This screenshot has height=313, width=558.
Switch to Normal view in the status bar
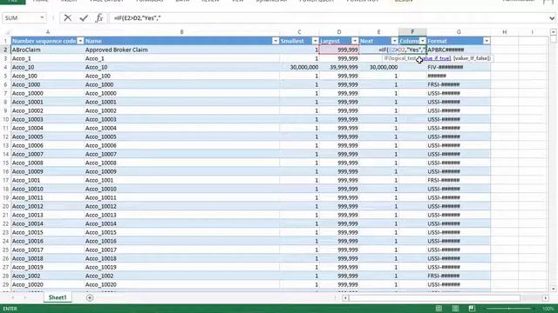pyautogui.click(x=439, y=309)
